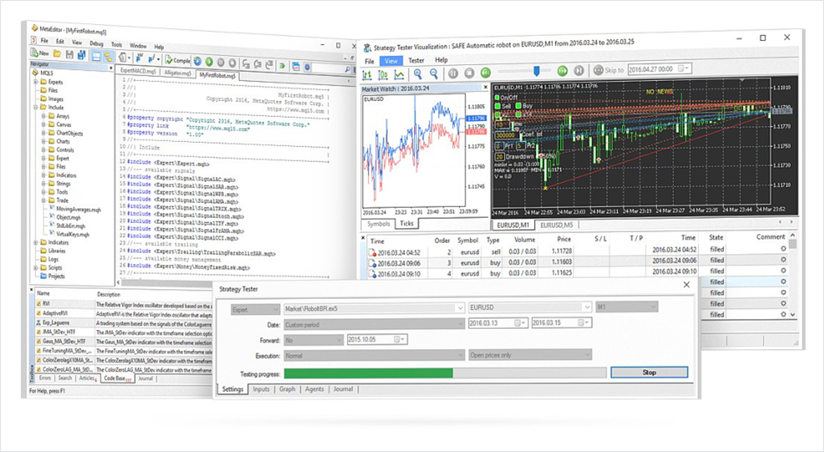Click the Step Over icon in MetaEditor toolbar
Screen dimensions: 824x452
258,65
